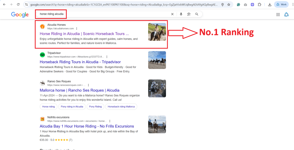Expand three-dot menu beside alcudiahorses.com result
Screen dimensions: 294x150
coord(77,28)
